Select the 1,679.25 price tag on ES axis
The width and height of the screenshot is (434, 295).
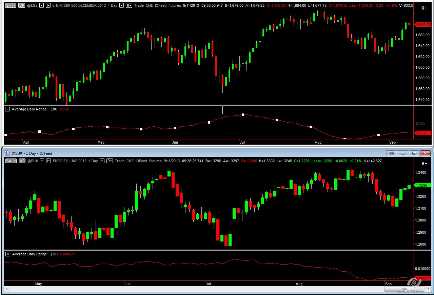click(423, 24)
